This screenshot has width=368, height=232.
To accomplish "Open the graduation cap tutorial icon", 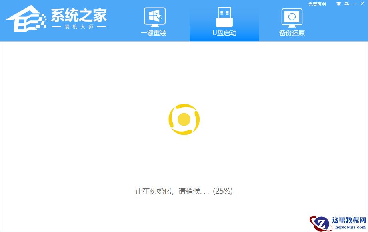I will coord(339,4).
